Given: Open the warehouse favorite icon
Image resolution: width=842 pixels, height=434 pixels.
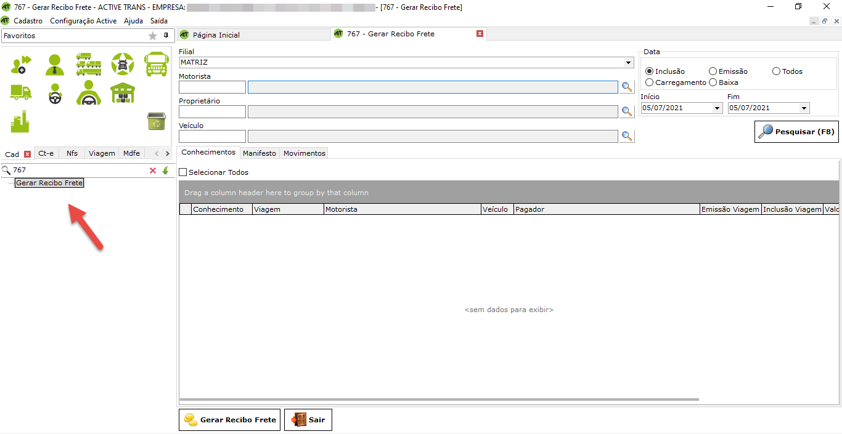Looking at the screenshot, I should [123, 93].
